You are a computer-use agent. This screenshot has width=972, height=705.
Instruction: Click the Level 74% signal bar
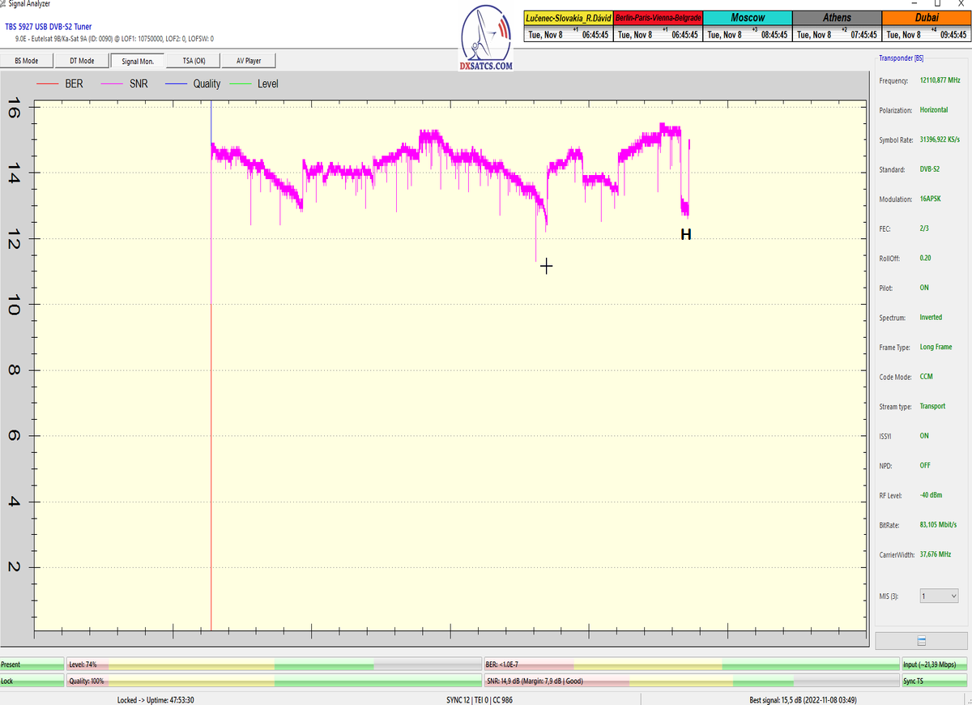tap(274, 664)
